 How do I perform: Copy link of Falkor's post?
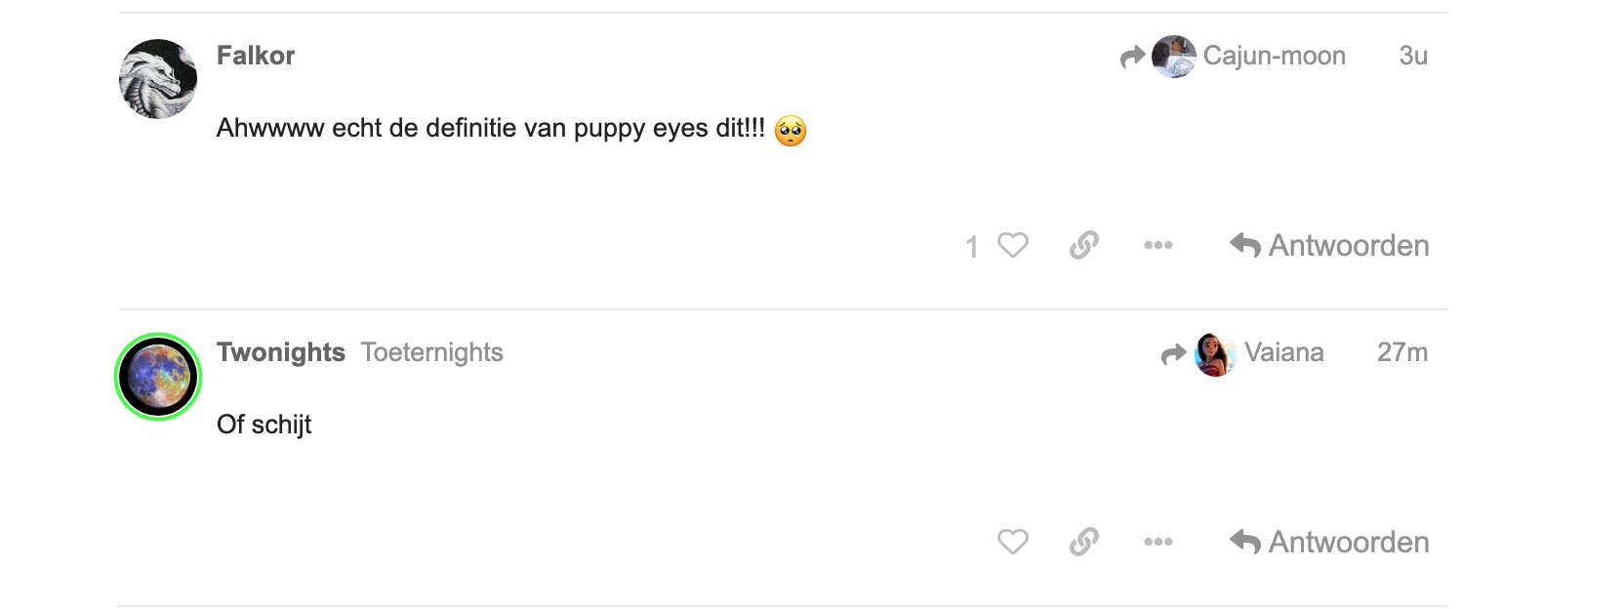pyautogui.click(x=1084, y=245)
